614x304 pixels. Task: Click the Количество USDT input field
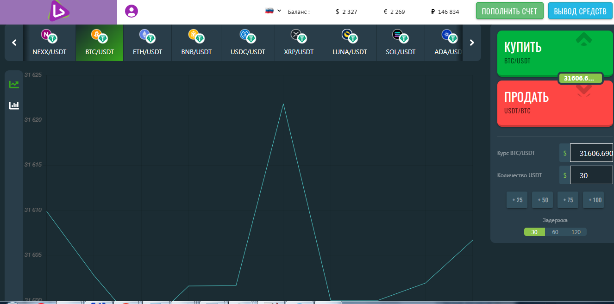pos(591,175)
